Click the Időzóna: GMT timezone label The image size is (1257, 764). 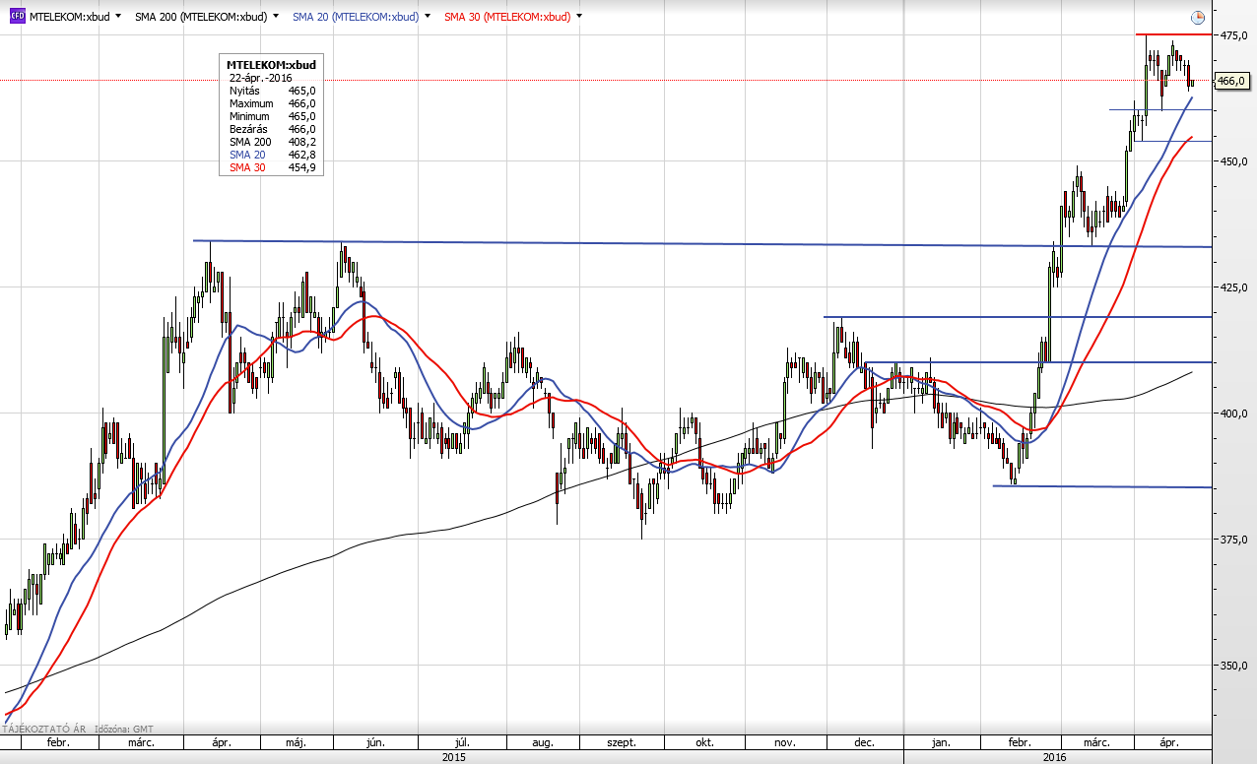tap(123, 730)
